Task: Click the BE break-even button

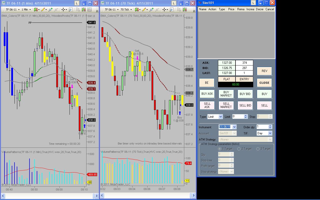Action: click(x=206, y=83)
